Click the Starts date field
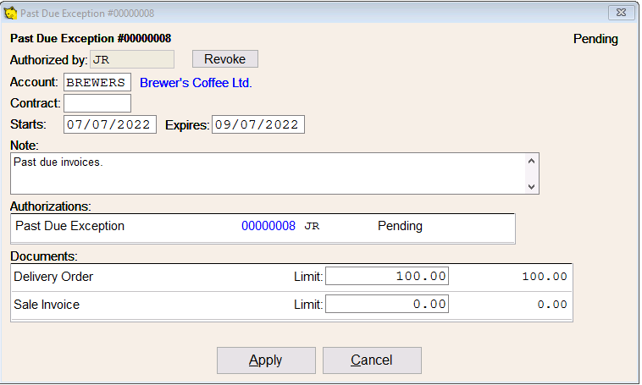642x385 pixels. coord(110,124)
